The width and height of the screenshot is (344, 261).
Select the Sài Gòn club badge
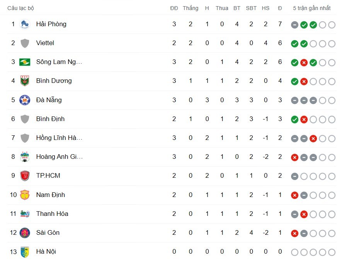pos(25,233)
